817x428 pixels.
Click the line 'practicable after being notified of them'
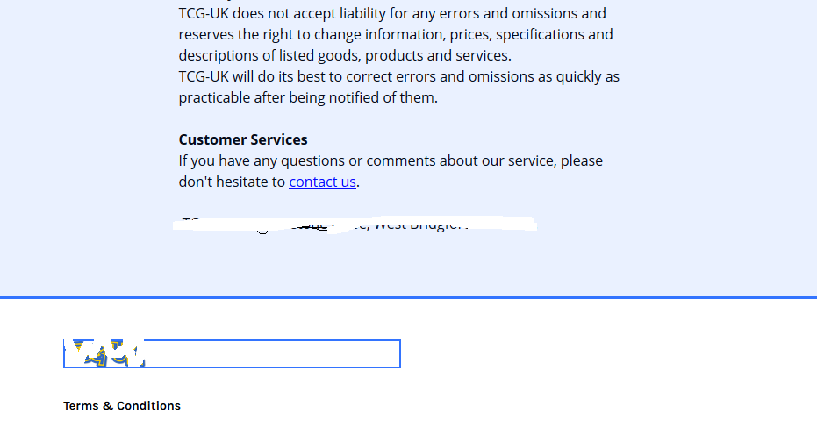pyautogui.click(x=308, y=97)
